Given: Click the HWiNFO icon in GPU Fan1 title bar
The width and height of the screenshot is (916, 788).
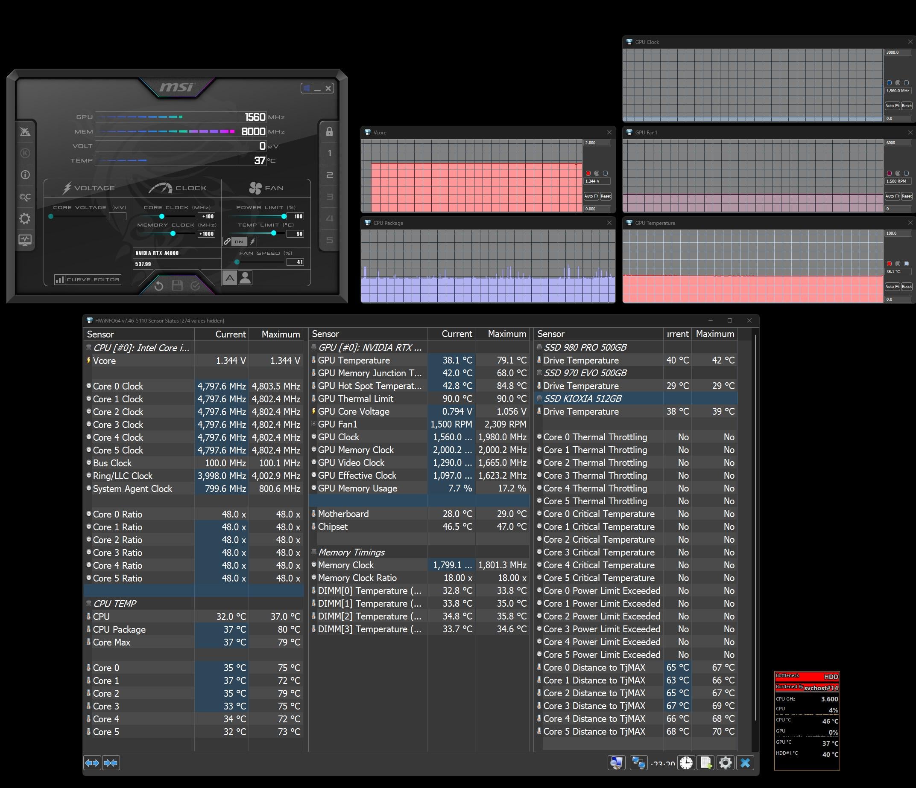Looking at the screenshot, I should pos(629,133).
